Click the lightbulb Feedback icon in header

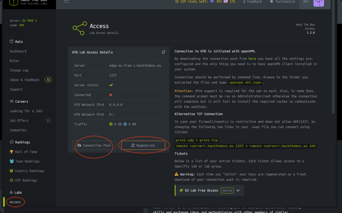248,2
